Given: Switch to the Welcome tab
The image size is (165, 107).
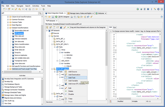Looking at the screenshot, I should [x=101, y=13].
